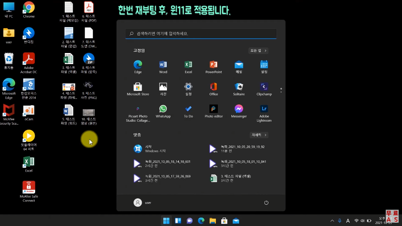
Task: Open Microsoft Store from pinned apps
Action: 138,89
